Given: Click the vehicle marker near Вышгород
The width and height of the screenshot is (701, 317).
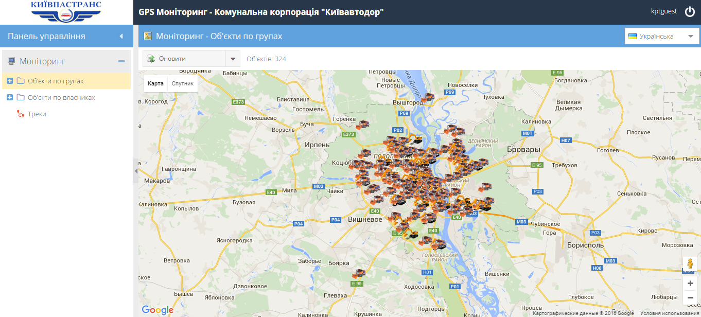Looking at the screenshot, I should click(427, 97).
